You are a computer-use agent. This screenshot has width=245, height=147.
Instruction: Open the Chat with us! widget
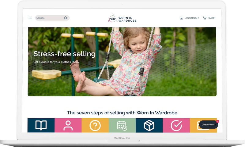click(x=209, y=125)
